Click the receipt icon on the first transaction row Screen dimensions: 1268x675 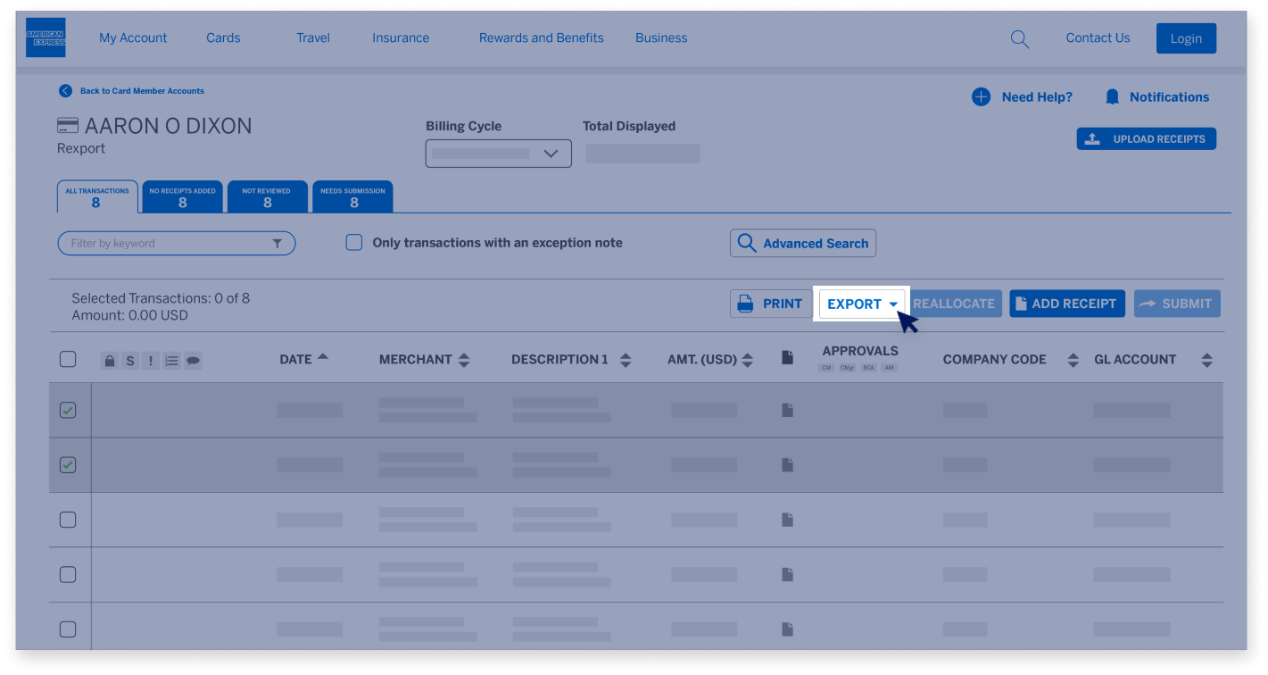point(787,409)
